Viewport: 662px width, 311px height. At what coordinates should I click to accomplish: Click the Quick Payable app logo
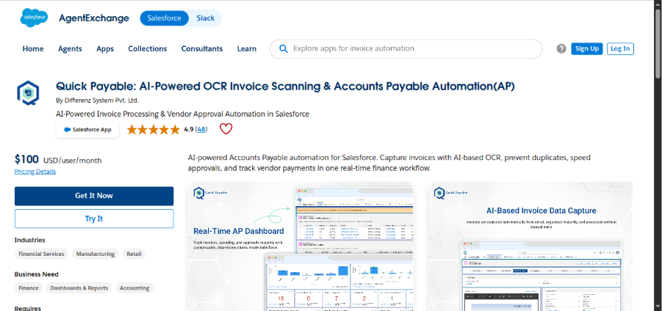28,92
